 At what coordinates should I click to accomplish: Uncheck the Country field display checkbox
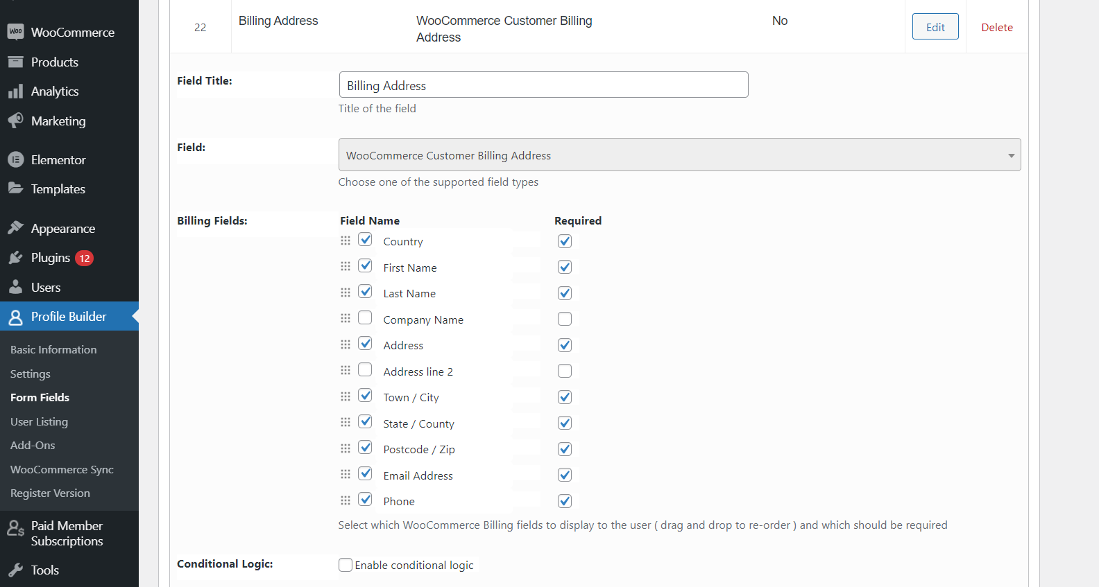click(x=365, y=240)
